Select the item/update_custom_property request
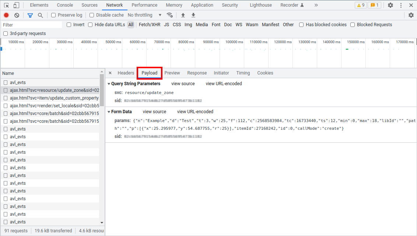 click(x=54, y=98)
